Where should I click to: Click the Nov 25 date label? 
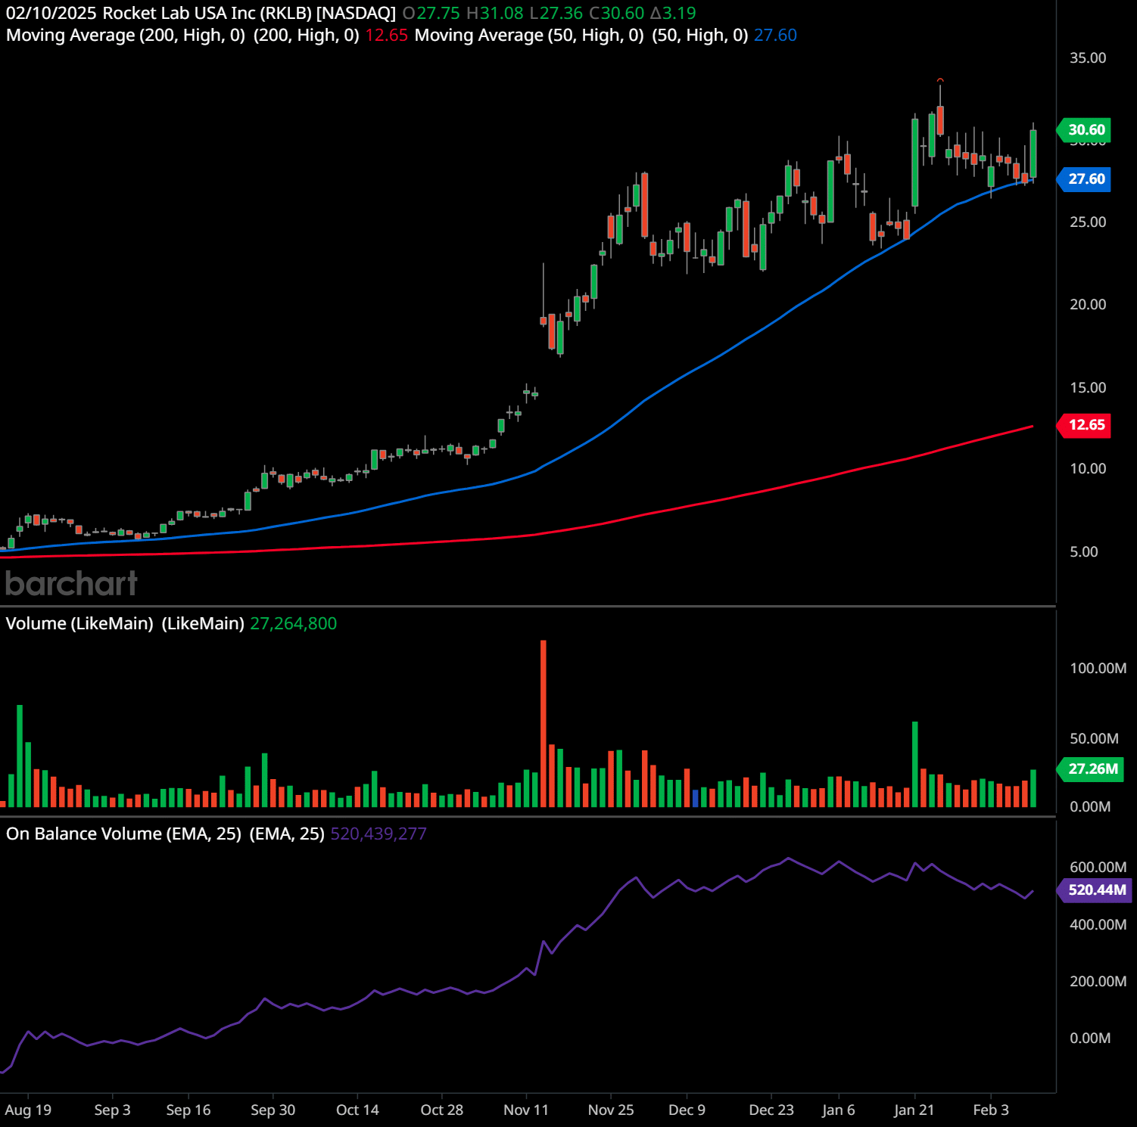[611, 1110]
